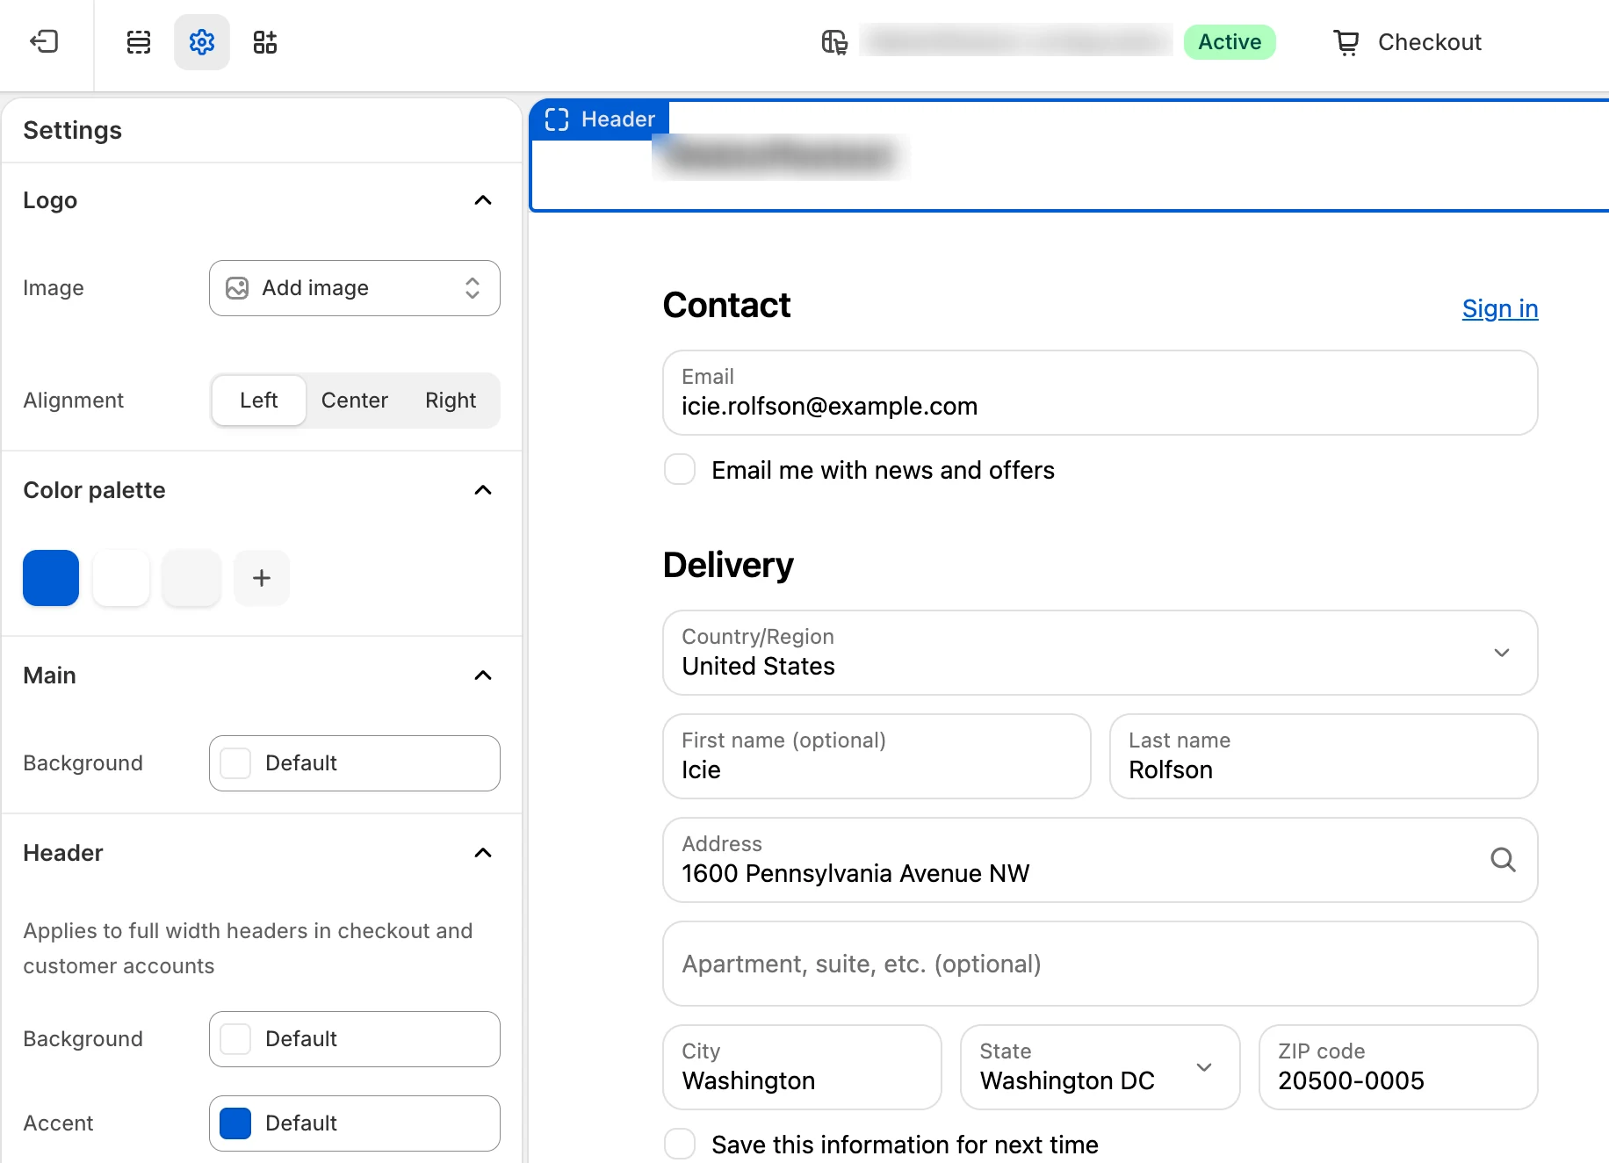Click the City field
The height and width of the screenshot is (1163, 1609).
pos(802,1067)
